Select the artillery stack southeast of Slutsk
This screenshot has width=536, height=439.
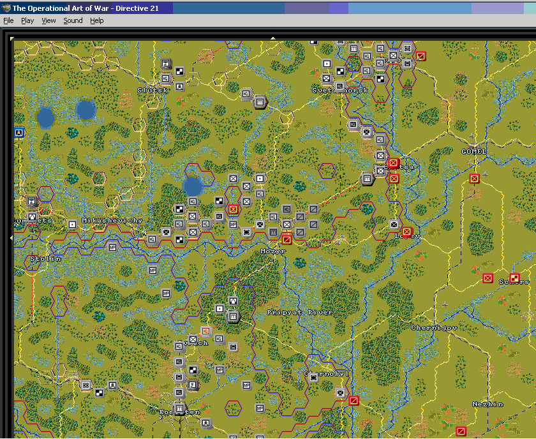click(x=260, y=102)
